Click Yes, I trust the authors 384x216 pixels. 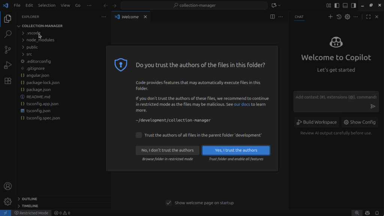[x=236, y=150]
